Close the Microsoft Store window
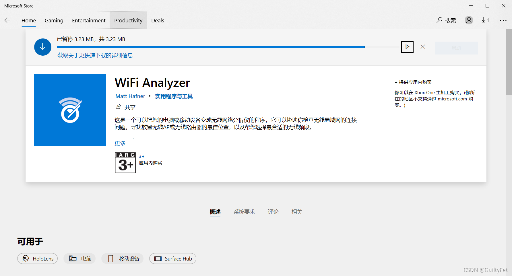The height and width of the screenshot is (276, 512). 504,6
